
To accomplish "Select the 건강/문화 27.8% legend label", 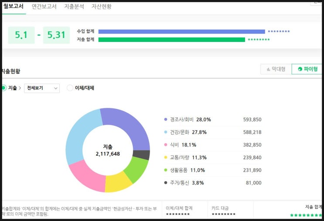I will pos(188,132).
